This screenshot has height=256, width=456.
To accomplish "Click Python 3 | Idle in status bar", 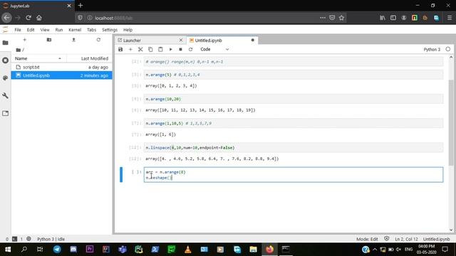I will (x=51, y=239).
